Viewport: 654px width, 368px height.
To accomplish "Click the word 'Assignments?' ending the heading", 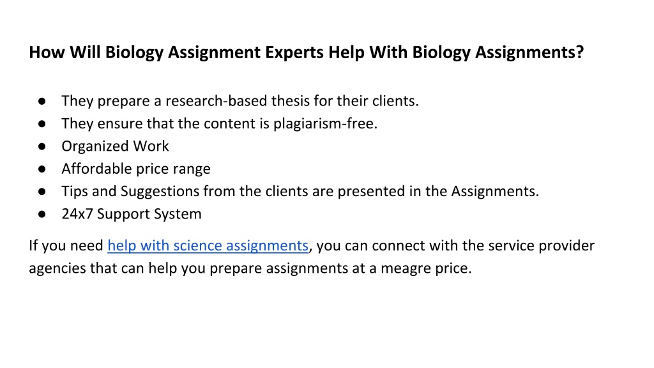I will (529, 52).
